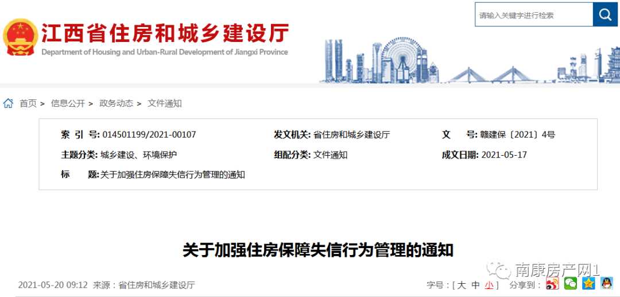The width and height of the screenshot is (620, 297).
Task: Open 文件通知 breadcrumb link
Action: click(x=165, y=103)
